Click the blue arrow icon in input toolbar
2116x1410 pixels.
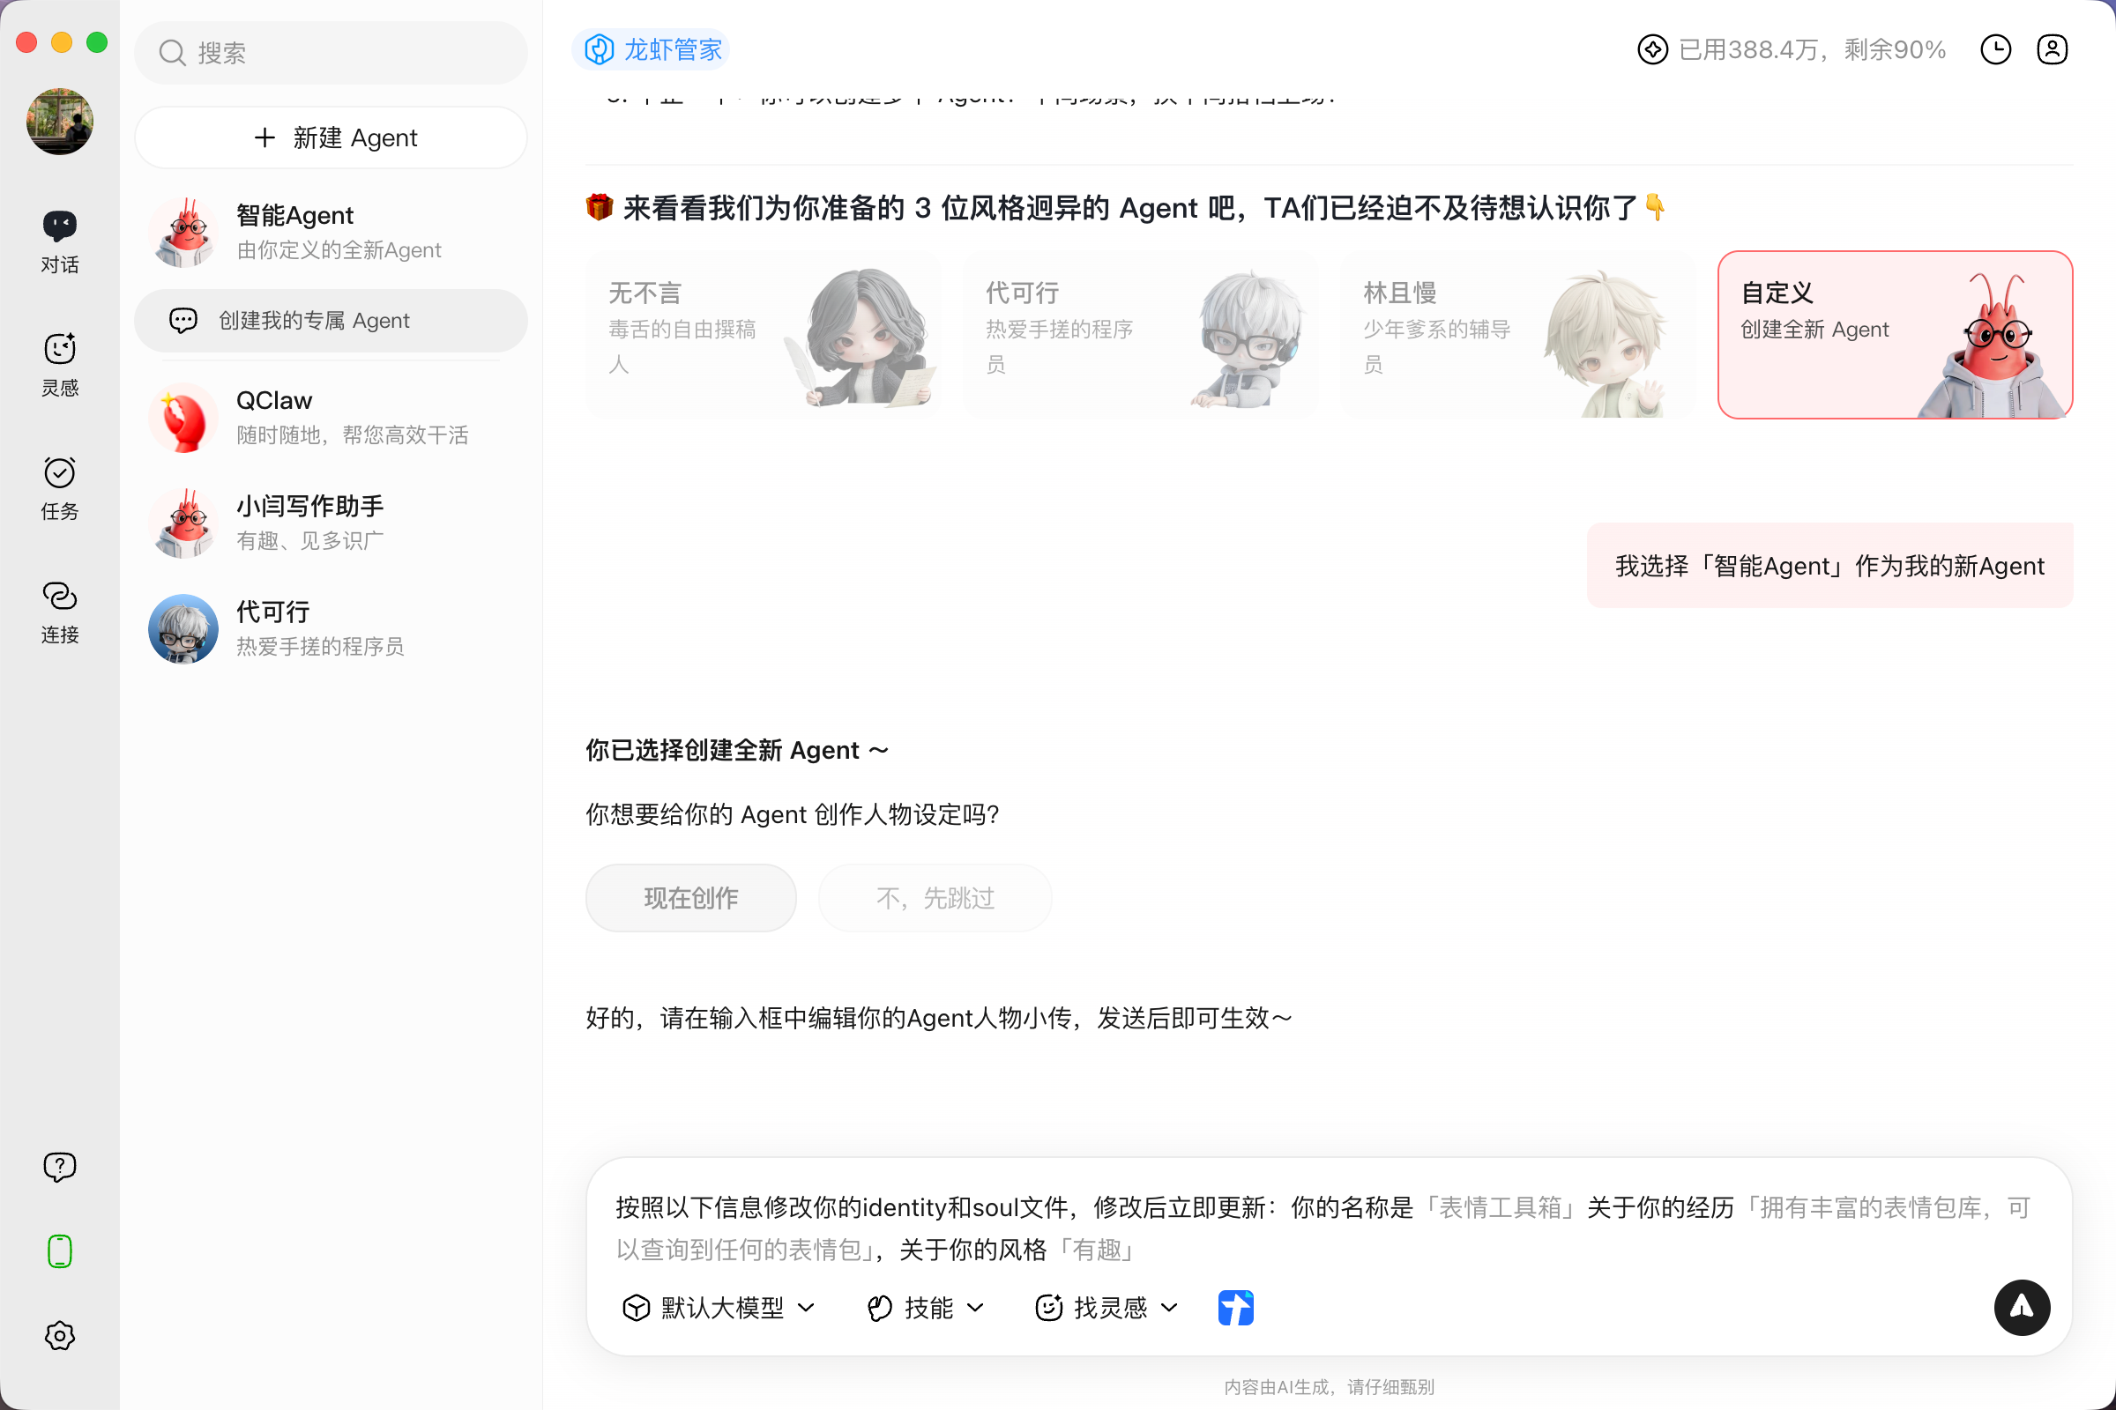1235,1307
